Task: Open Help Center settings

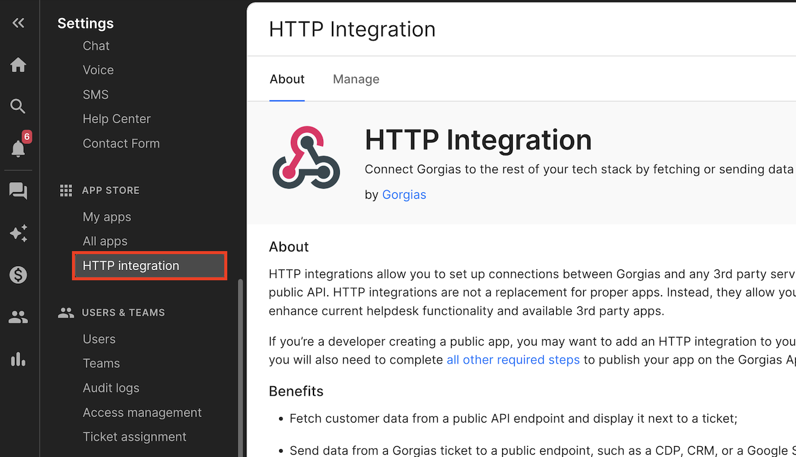Action: (x=117, y=119)
